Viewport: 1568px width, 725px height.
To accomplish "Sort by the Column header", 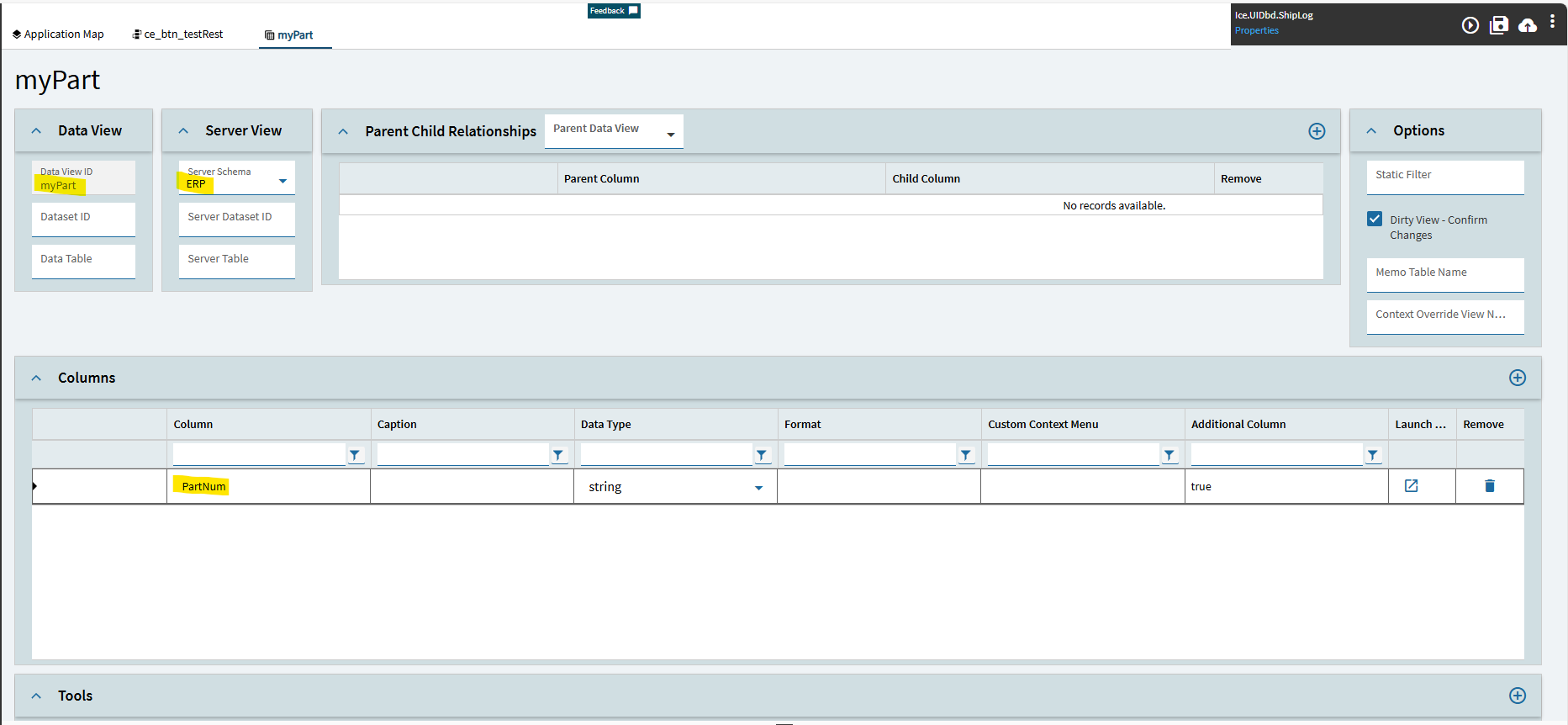I will (193, 425).
